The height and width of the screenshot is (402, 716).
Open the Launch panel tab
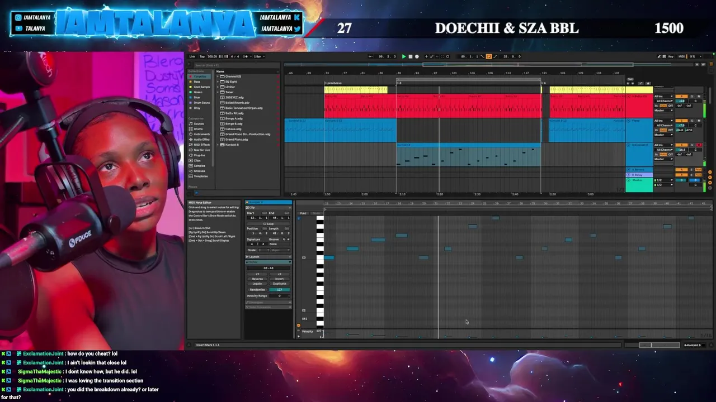[268, 257]
